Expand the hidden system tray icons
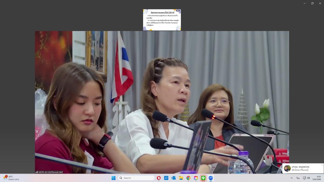The height and width of the screenshot is (182, 324). [x=291, y=178]
